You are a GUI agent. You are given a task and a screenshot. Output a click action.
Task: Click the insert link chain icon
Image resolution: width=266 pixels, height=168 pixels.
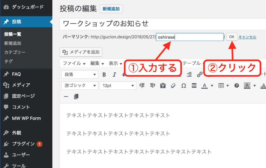point(199,75)
